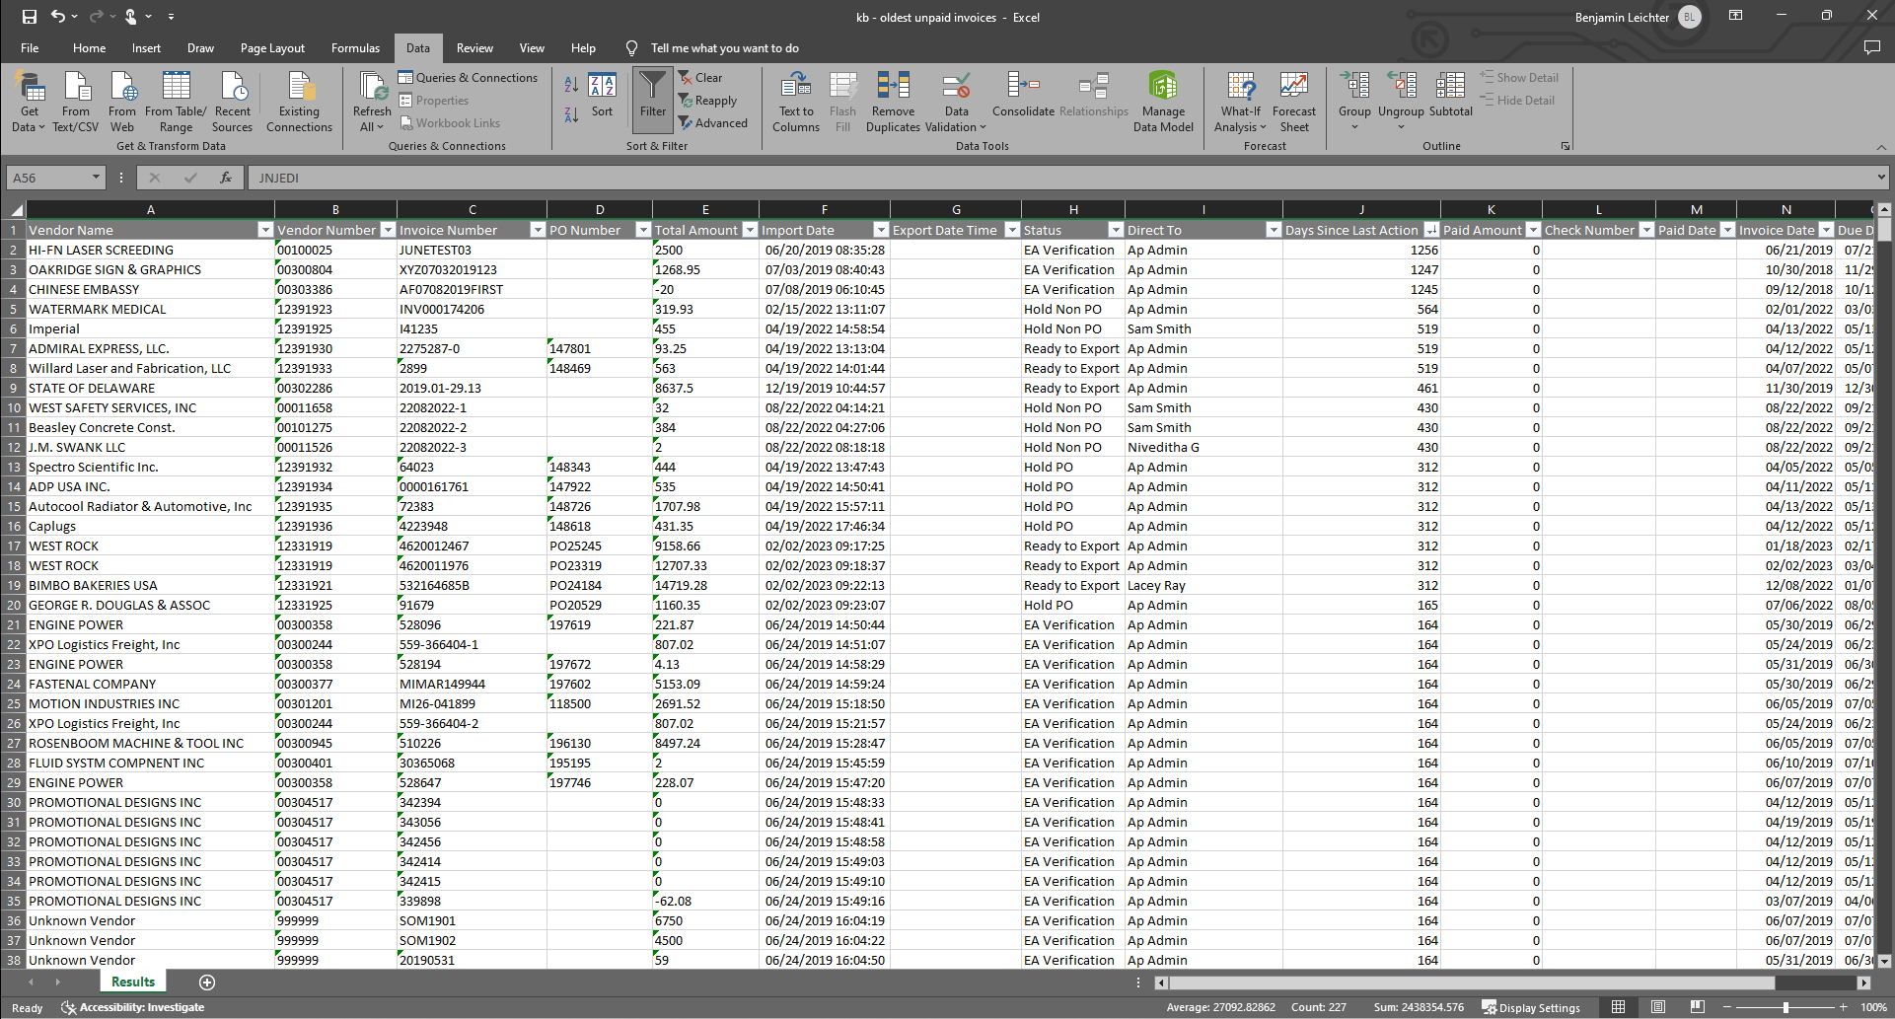Expand the formula bar
The image size is (1895, 1019).
pos(1881,178)
